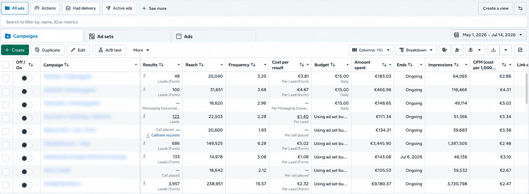Image resolution: width=529 pixels, height=194 pixels.
Task: Sort by Impressions column arrows
Action: point(456,65)
